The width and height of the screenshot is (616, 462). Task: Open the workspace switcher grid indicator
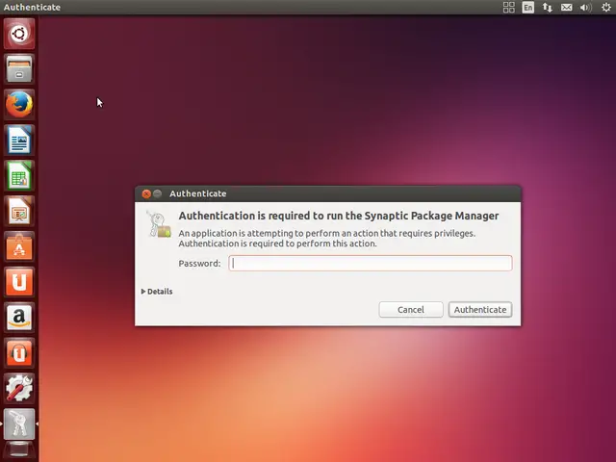click(x=509, y=7)
